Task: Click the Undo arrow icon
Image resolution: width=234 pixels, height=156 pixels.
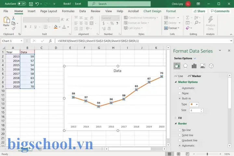Action: pos(37,4)
